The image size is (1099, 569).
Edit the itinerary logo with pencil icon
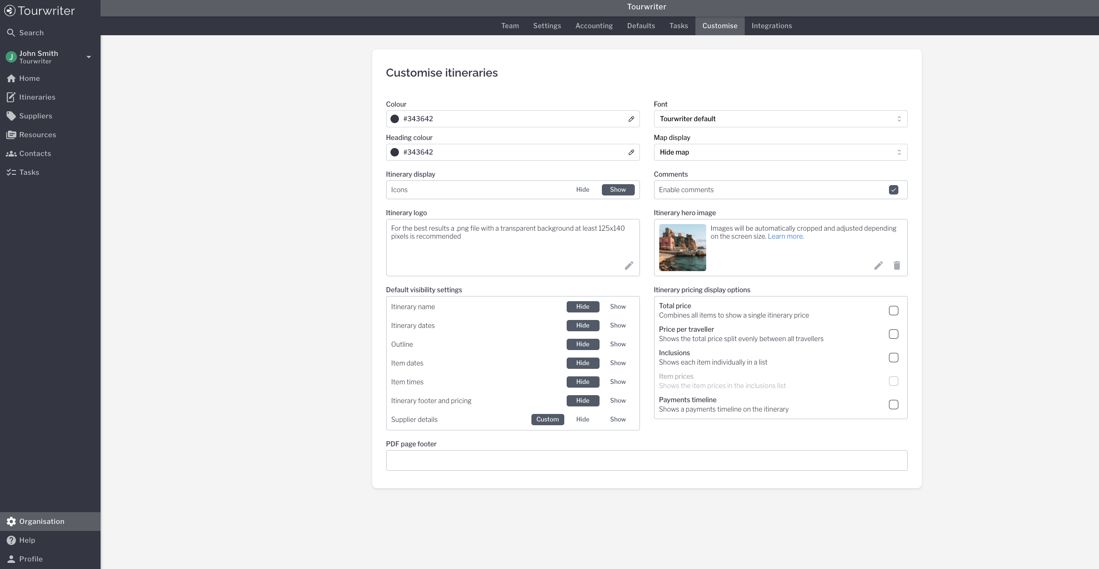[629, 265]
